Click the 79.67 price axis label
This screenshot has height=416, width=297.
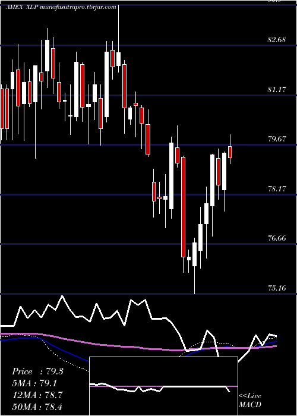(x=277, y=139)
